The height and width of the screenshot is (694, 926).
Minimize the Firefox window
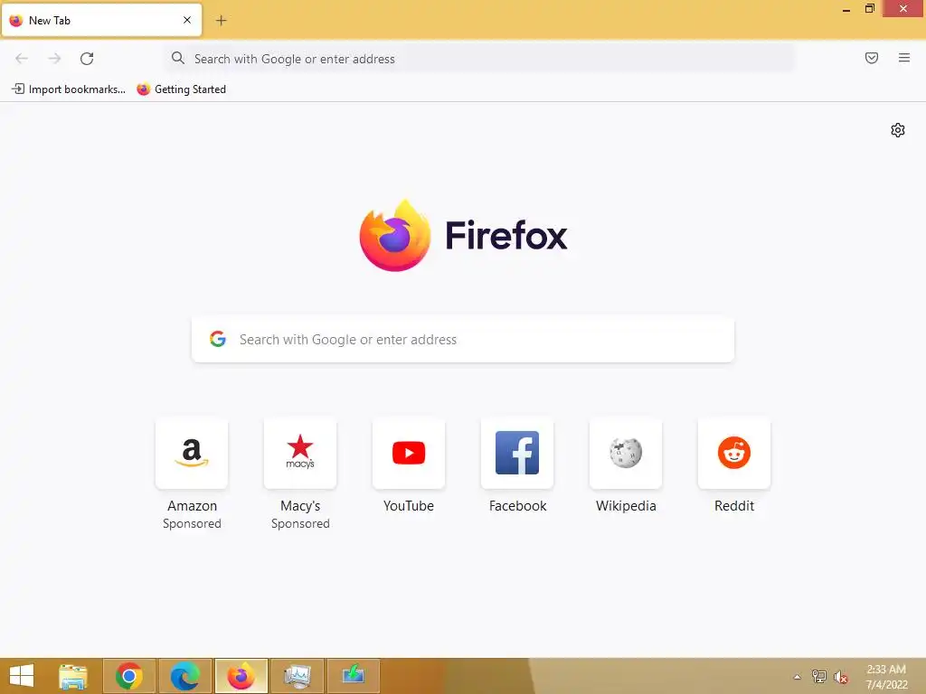click(x=846, y=9)
